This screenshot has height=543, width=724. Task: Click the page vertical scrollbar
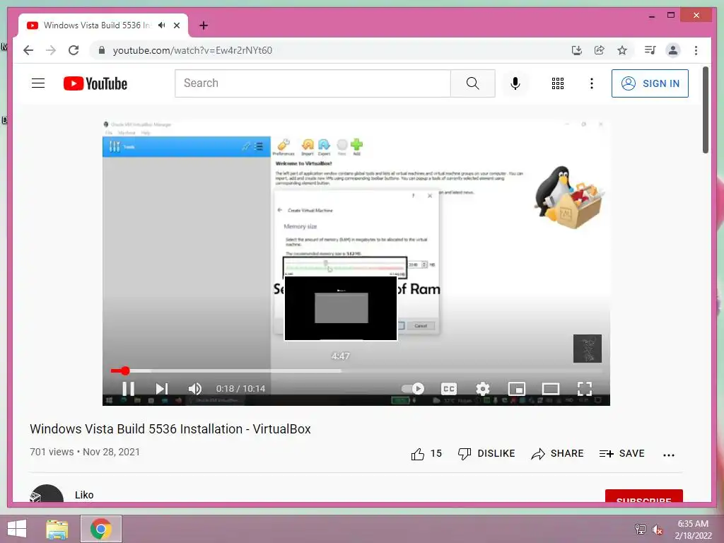[705, 110]
